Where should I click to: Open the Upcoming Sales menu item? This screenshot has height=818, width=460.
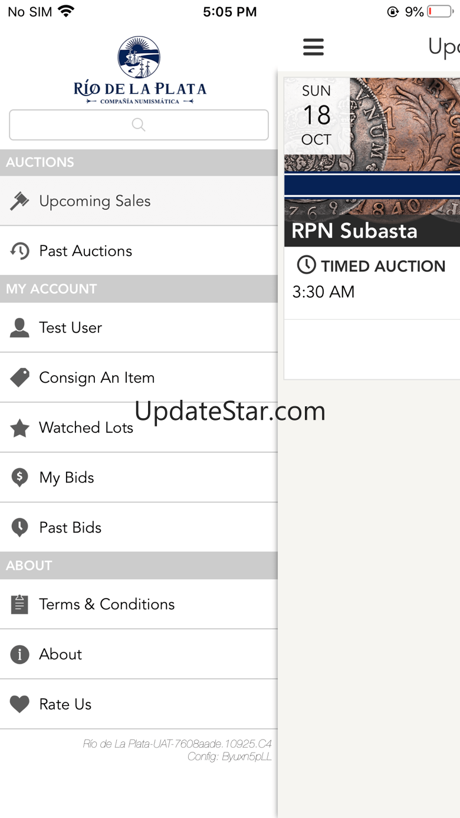pyautogui.click(x=139, y=201)
